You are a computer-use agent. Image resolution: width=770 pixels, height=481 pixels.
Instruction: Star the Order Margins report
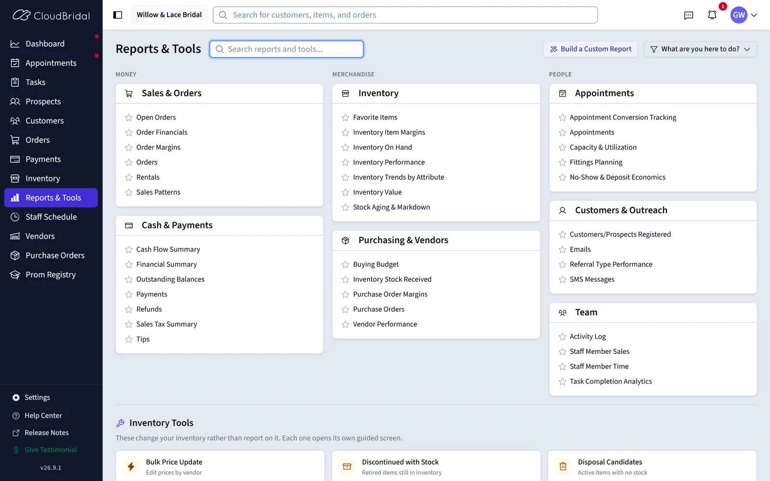(x=129, y=147)
